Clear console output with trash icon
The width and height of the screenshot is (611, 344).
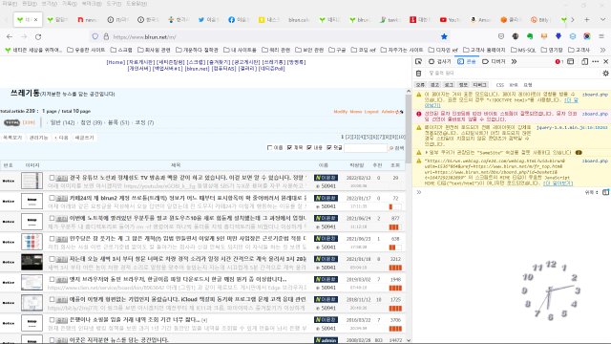418,73
